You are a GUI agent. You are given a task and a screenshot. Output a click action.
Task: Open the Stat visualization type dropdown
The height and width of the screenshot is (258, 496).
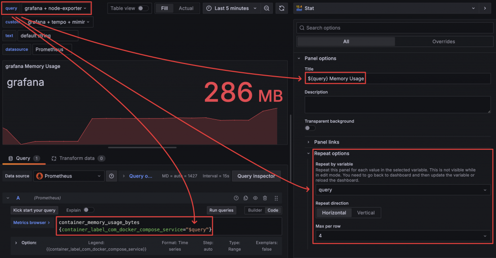[x=386, y=8]
